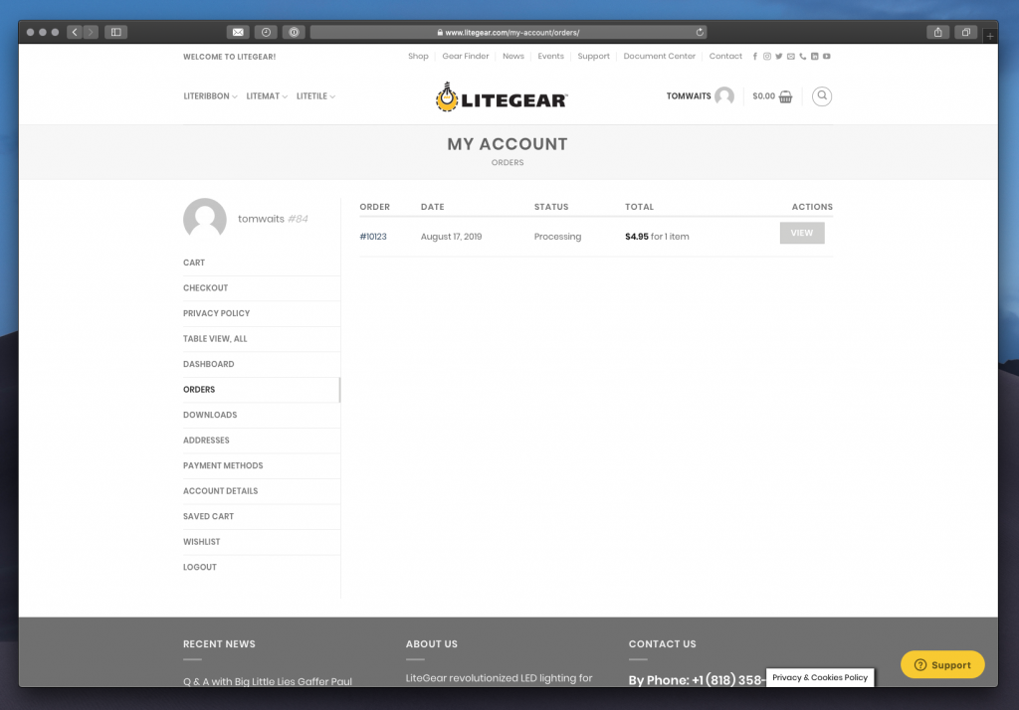Image resolution: width=1019 pixels, height=710 pixels.
Task: Click '$4.95 for 1 item' total
Action: 657,237
